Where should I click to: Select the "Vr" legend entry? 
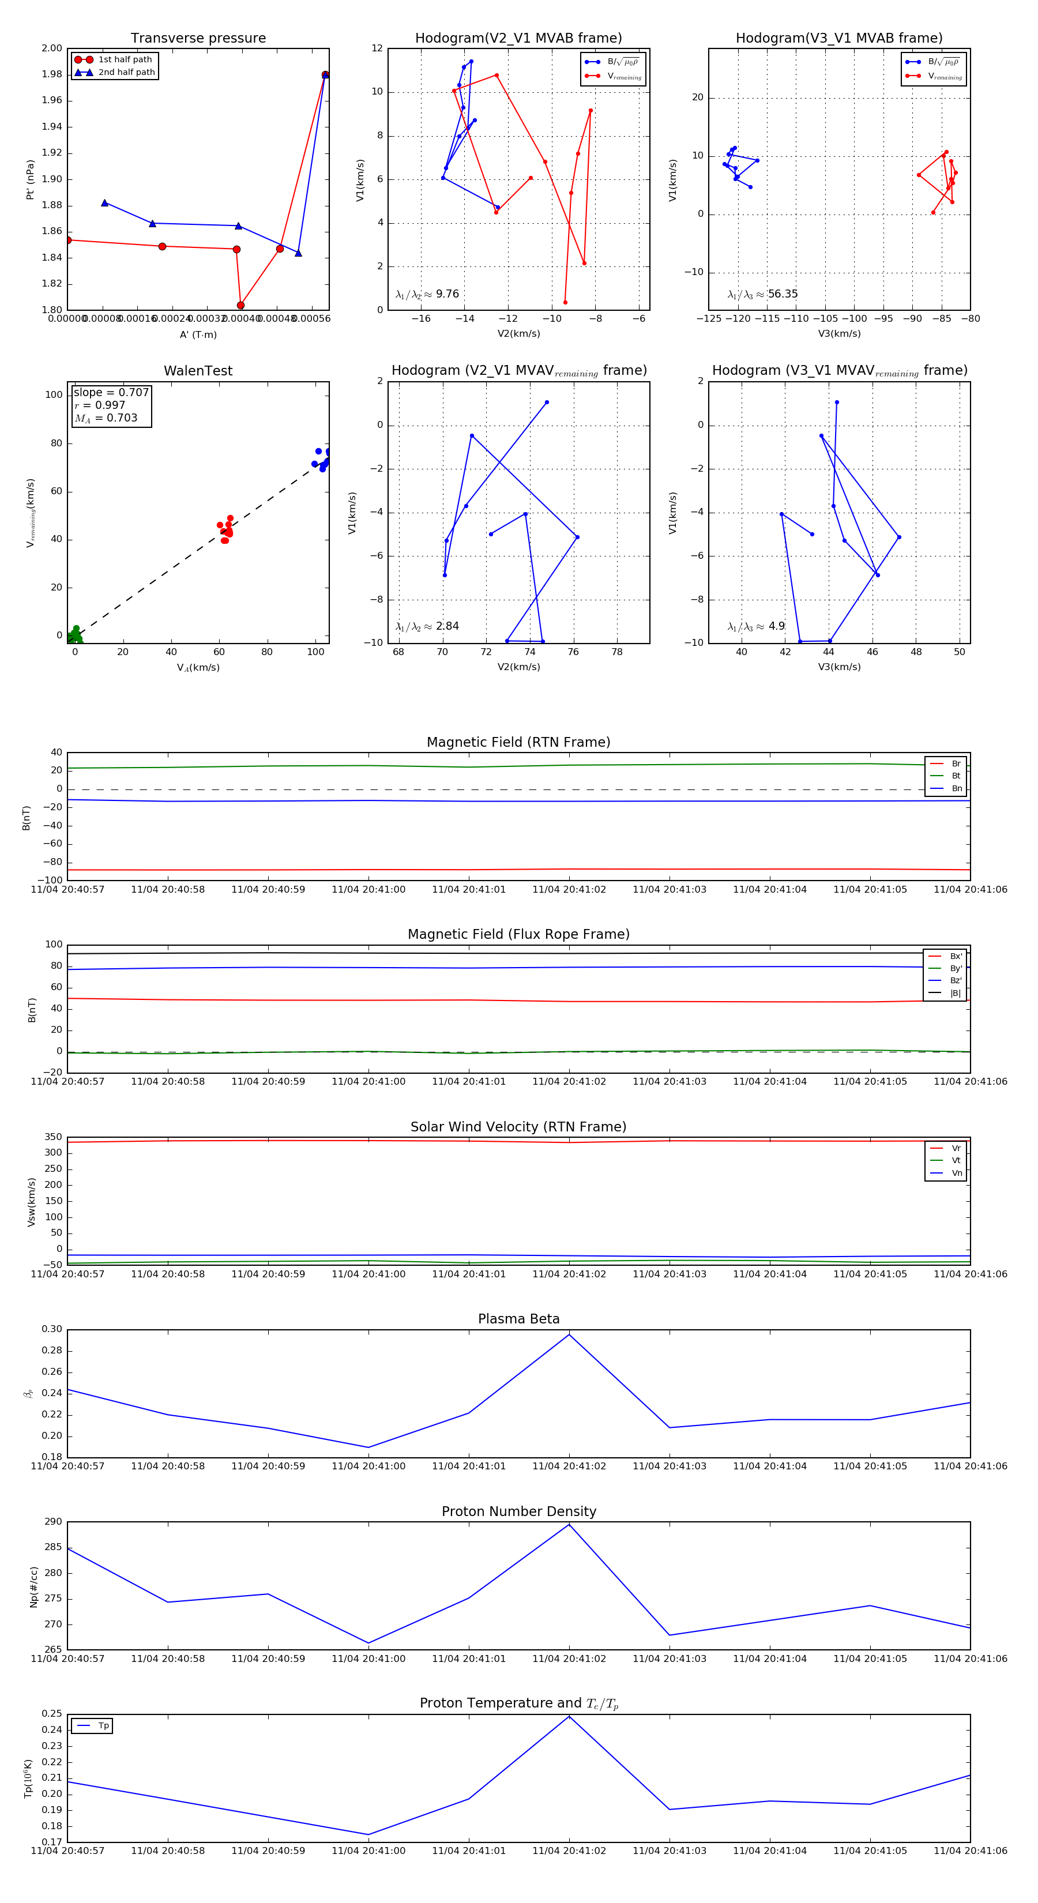(x=946, y=1149)
